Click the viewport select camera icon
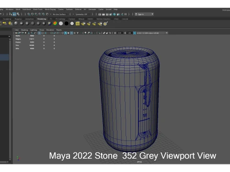 pos(16,33)
